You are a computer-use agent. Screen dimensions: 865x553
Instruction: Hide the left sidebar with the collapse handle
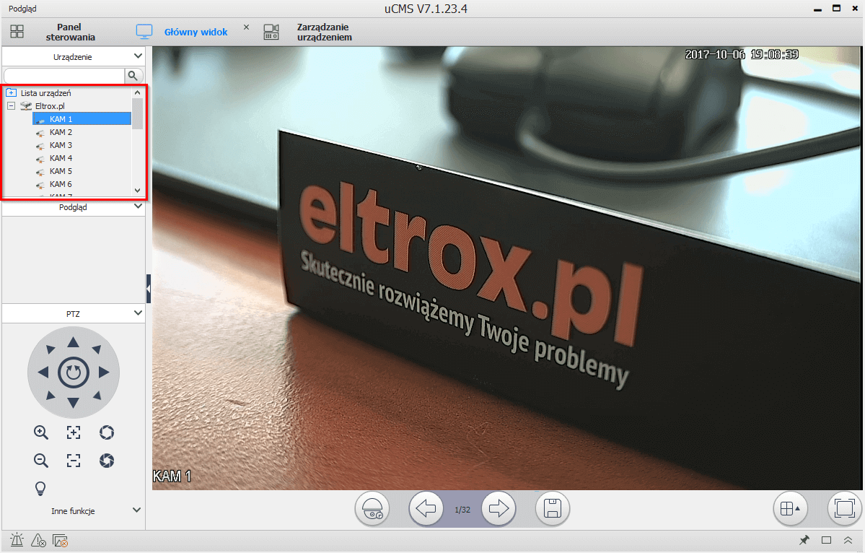click(149, 288)
